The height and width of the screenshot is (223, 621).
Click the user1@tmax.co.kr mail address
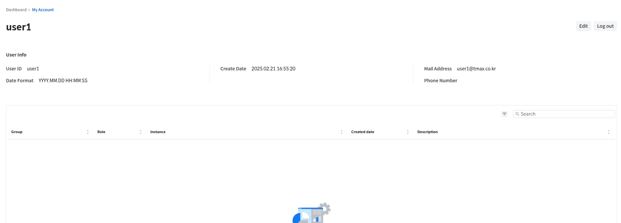point(476,69)
